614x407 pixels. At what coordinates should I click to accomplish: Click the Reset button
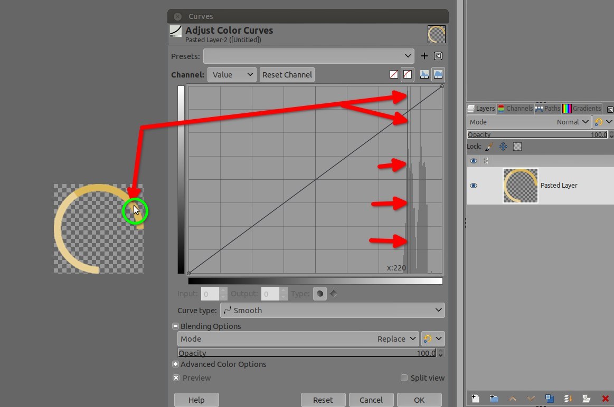point(323,400)
